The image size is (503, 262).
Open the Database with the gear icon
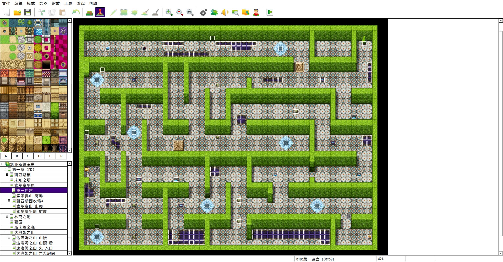point(204,12)
